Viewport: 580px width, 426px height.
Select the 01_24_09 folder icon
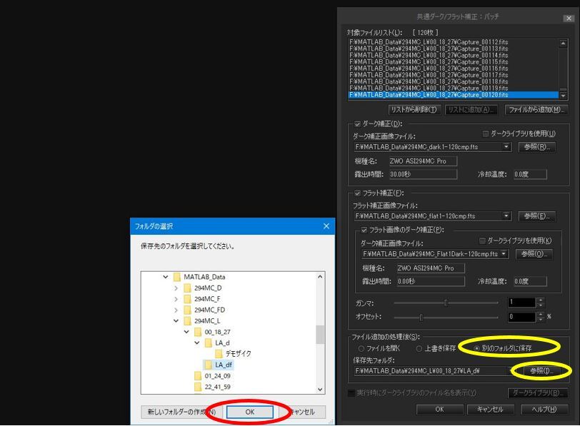coord(198,376)
